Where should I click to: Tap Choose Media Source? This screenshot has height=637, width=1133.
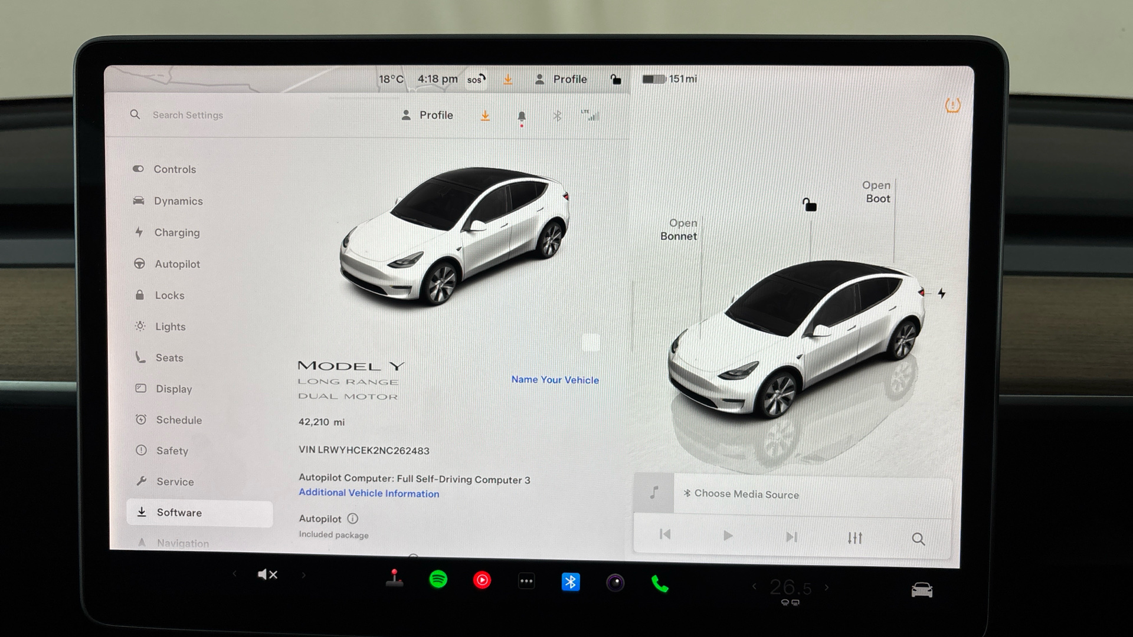(x=741, y=494)
